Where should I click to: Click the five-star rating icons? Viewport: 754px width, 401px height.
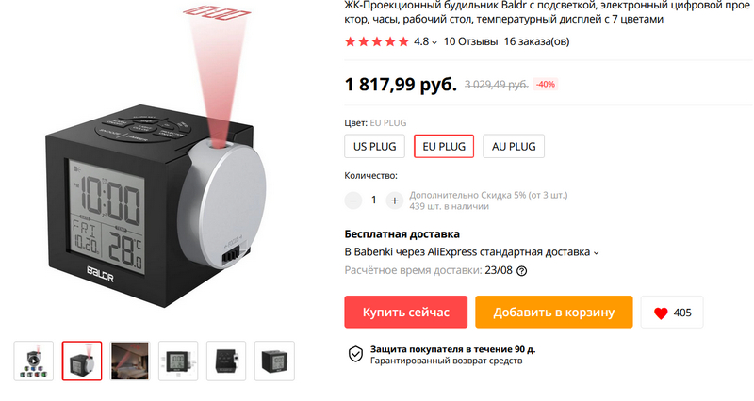point(376,41)
